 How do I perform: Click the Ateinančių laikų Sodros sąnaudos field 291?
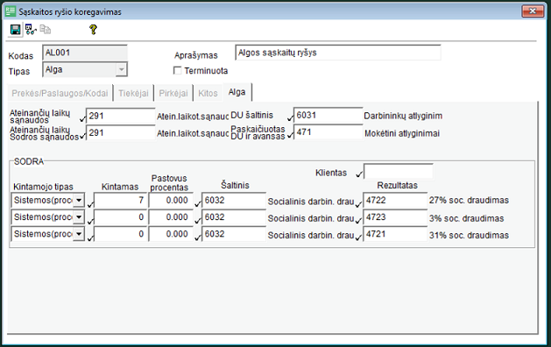(121, 132)
